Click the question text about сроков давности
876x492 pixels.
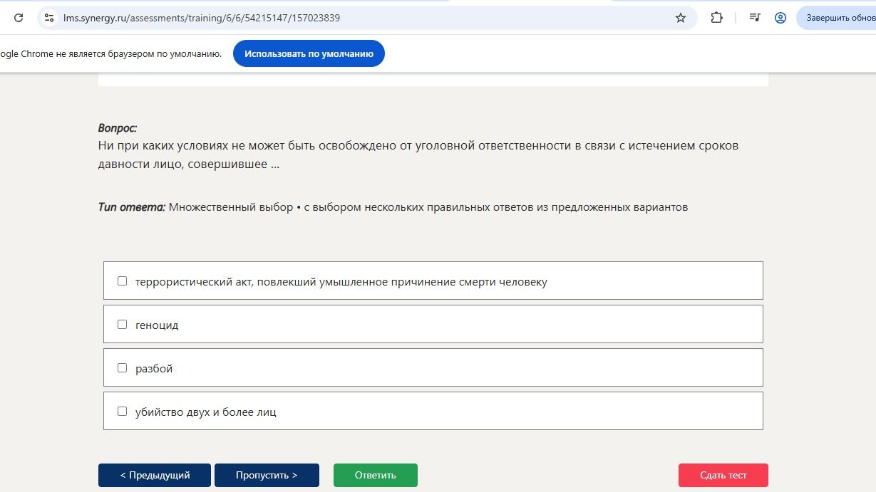418,155
